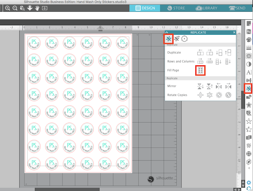Close the Replicate panel

(x=234, y=32)
